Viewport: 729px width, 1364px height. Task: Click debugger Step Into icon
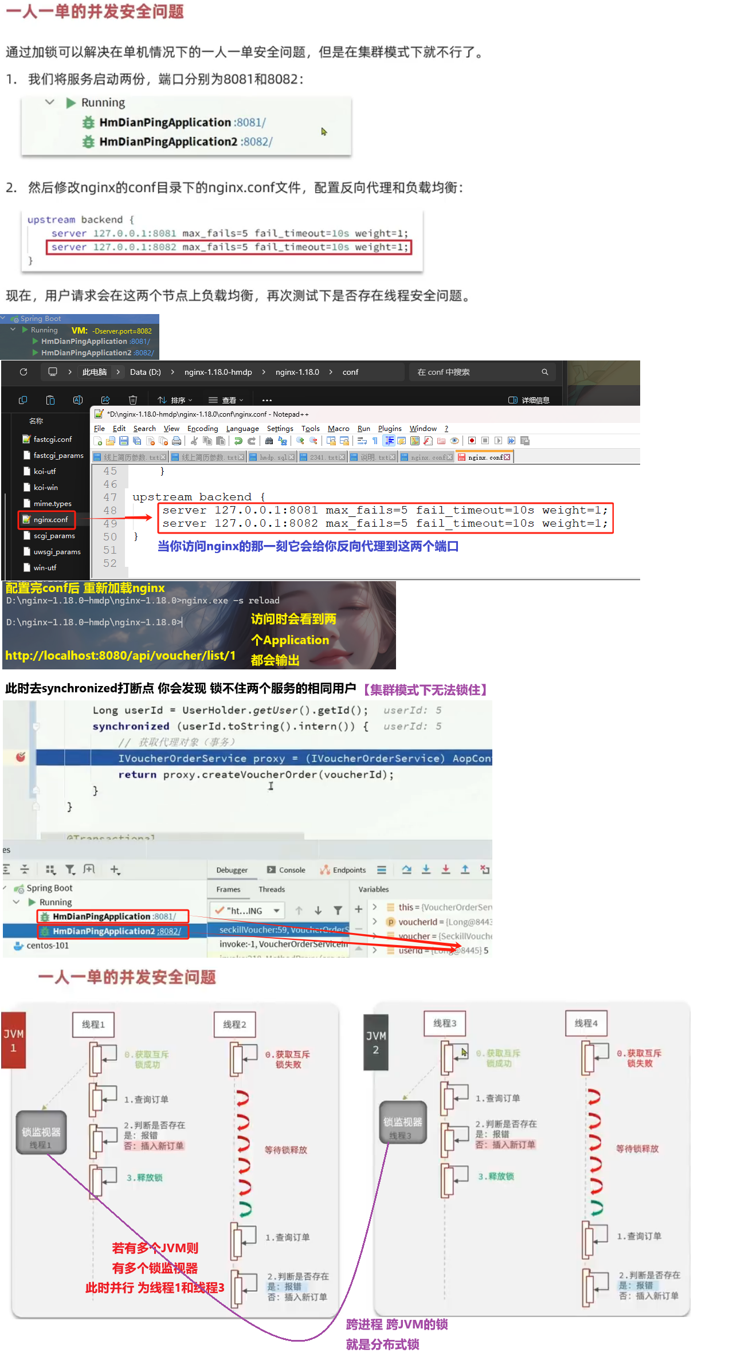(x=426, y=870)
